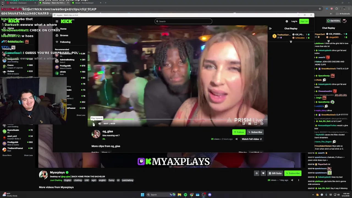Click Show Less in clip window sidebar
The width and height of the screenshot is (352, 198).
(81, 115)
